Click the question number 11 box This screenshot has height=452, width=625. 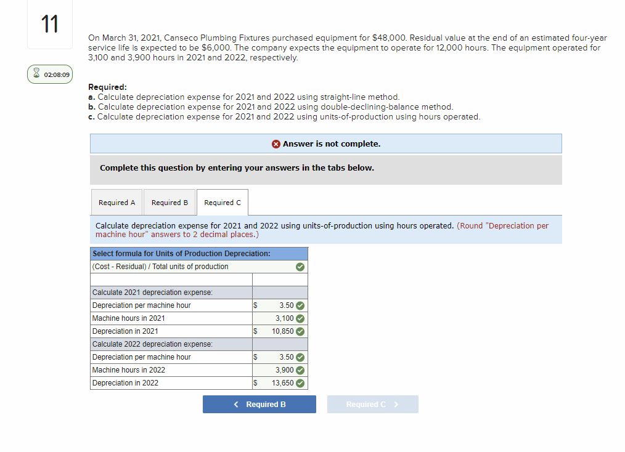click(50, 24)
